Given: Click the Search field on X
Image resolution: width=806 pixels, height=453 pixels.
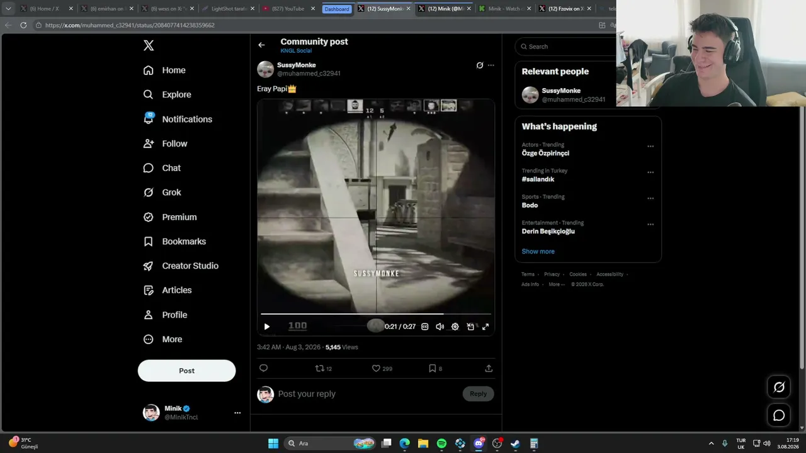Looking at the screenshot, I should pos(566,47).
